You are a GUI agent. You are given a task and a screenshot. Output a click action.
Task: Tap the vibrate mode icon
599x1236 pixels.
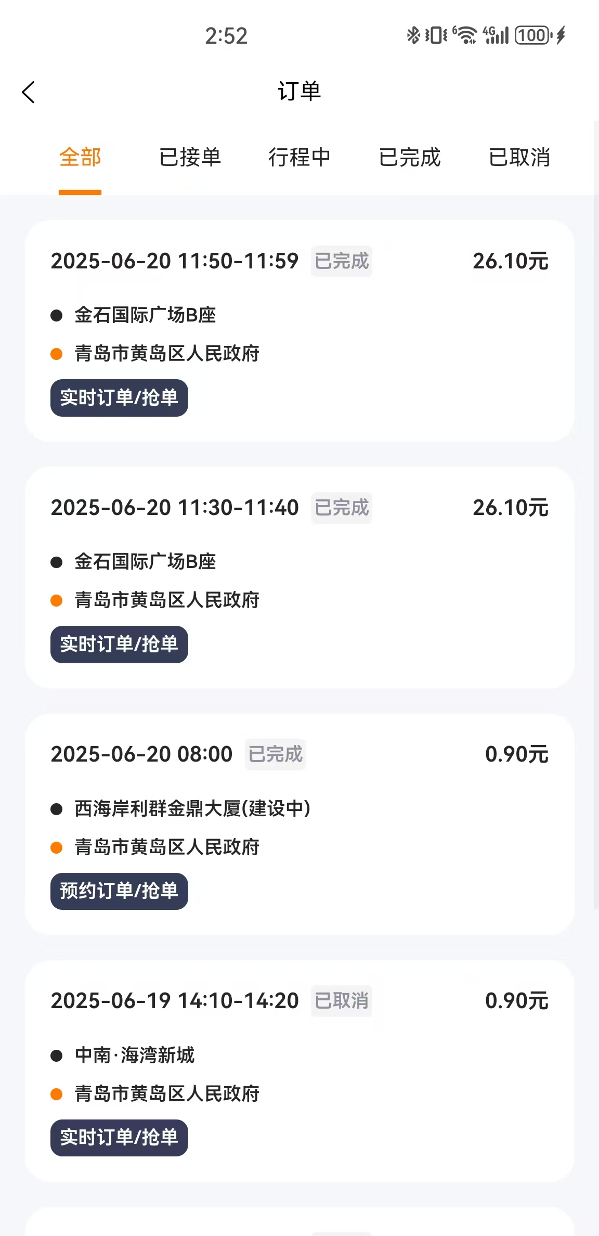pos(436,35)
